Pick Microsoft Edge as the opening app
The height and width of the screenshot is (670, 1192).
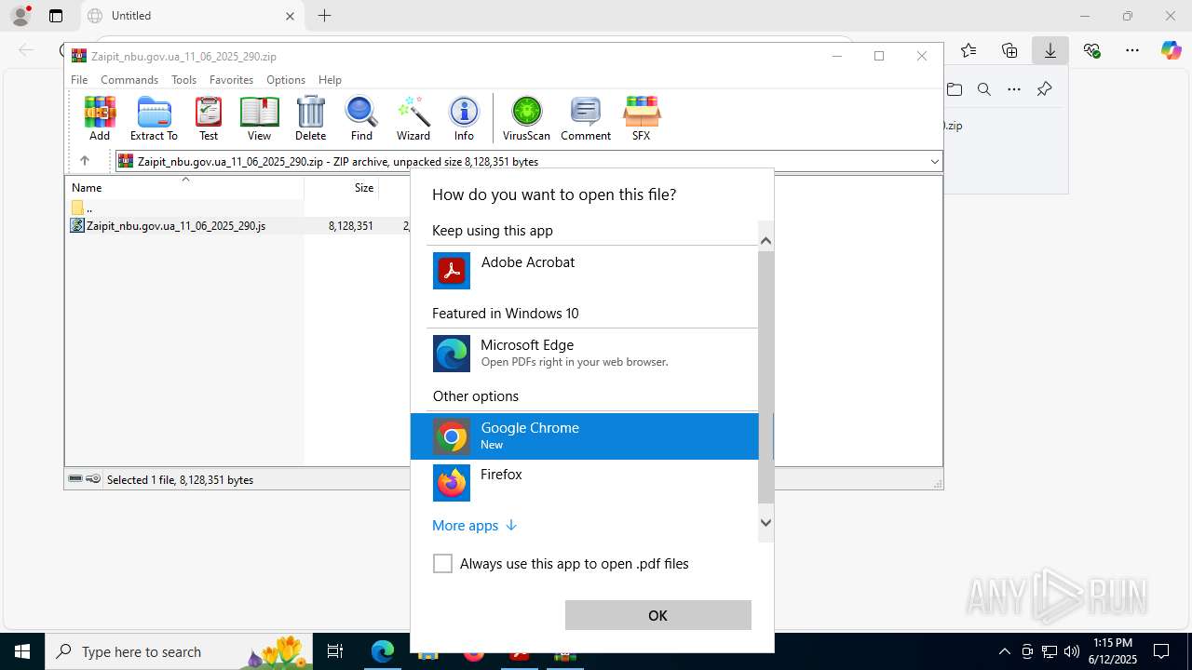[x=585, y=354]
